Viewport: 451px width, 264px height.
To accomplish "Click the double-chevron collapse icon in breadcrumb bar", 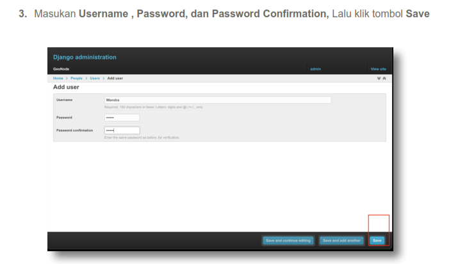I will [x=379, y=78].
